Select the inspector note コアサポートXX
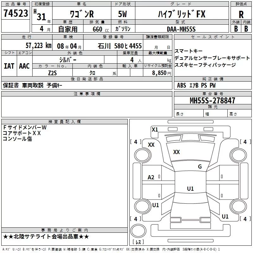The height and width of the screenshot is (253, 253). tap(22, 133)
